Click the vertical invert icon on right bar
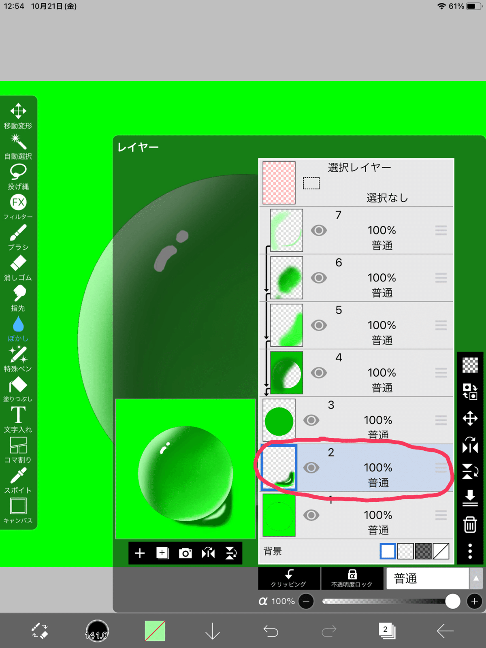Screen dimensions: 486x648 click(x=470, y=471)
